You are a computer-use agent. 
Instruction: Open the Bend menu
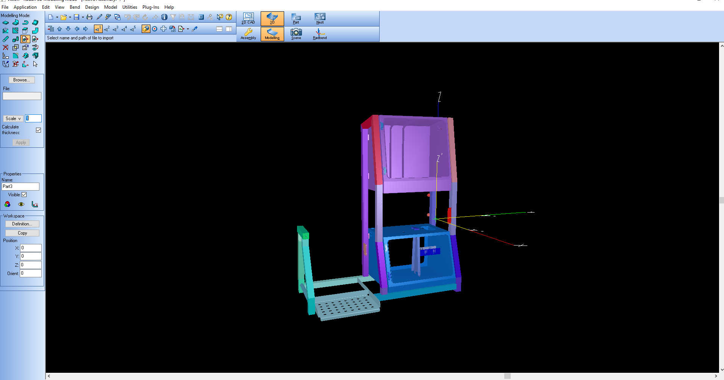[x=75, y=7]
